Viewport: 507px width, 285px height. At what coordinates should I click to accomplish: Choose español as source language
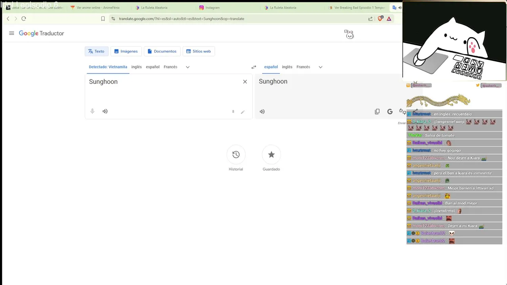tap(152, 67)
